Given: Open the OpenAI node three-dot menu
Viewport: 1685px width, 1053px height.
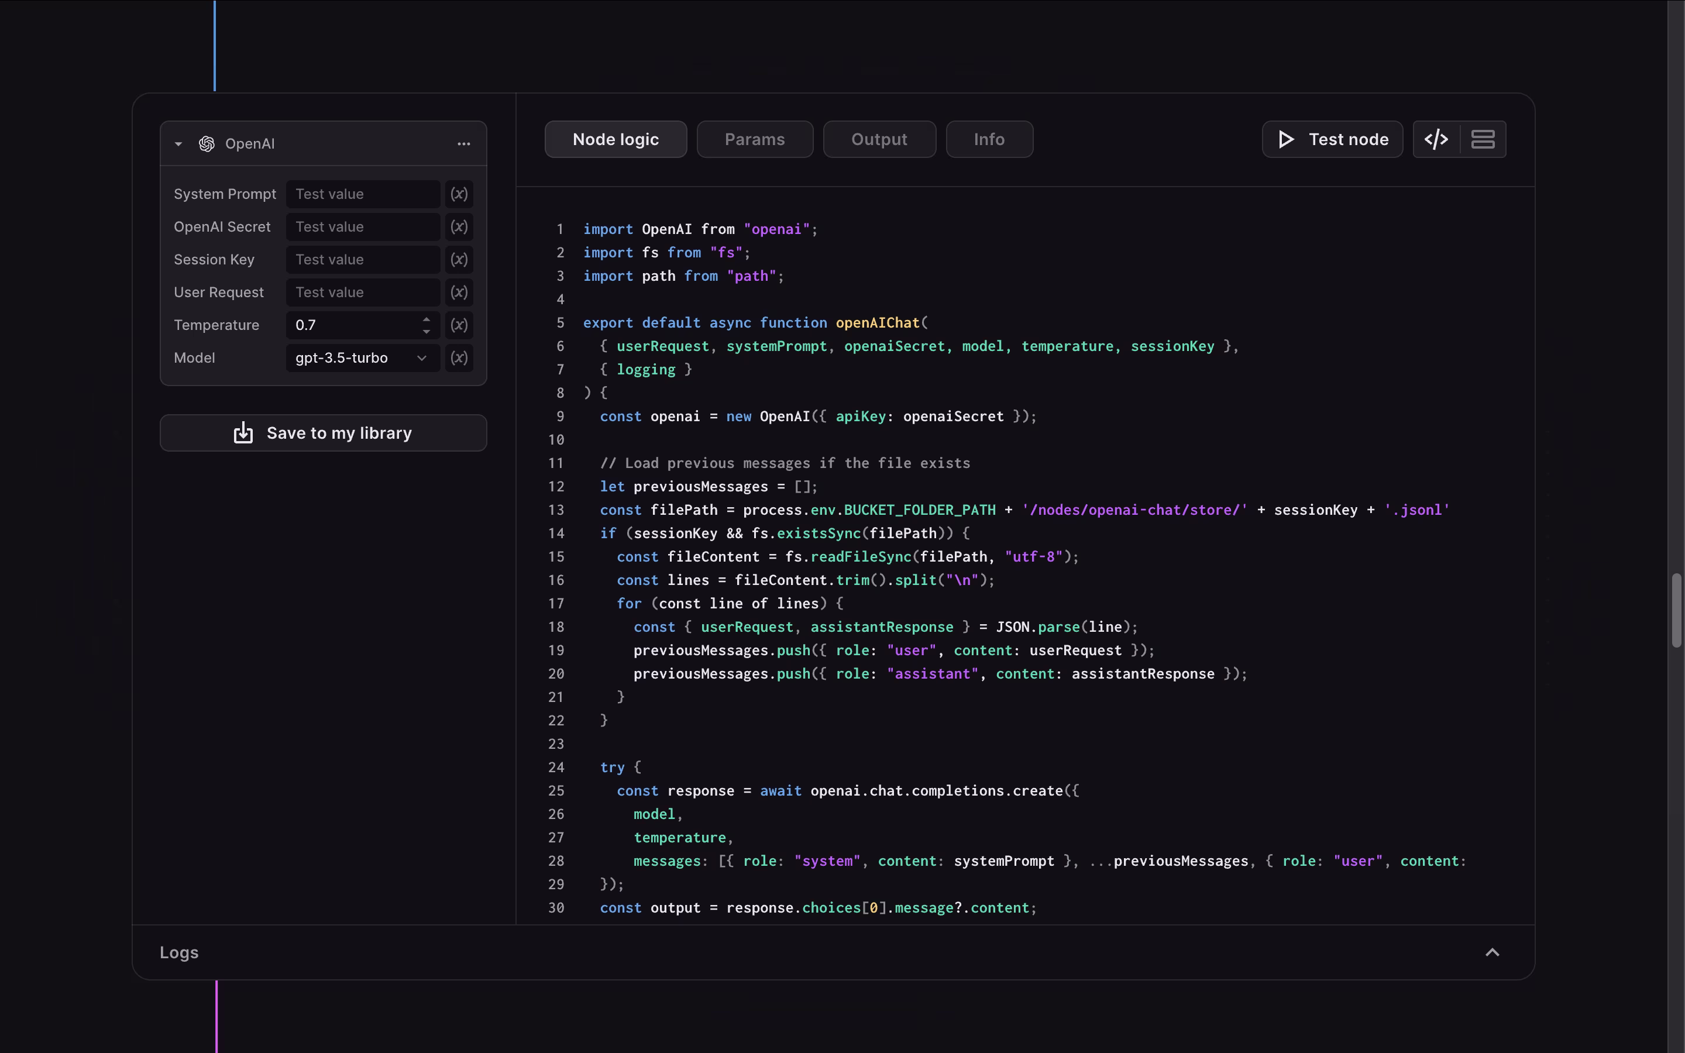Looking at the screenshot, I should point(464,143).
